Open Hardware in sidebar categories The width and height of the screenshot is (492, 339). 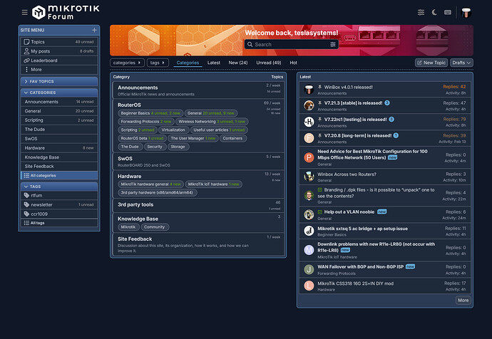pyautogui.click(x=59, y=148)
